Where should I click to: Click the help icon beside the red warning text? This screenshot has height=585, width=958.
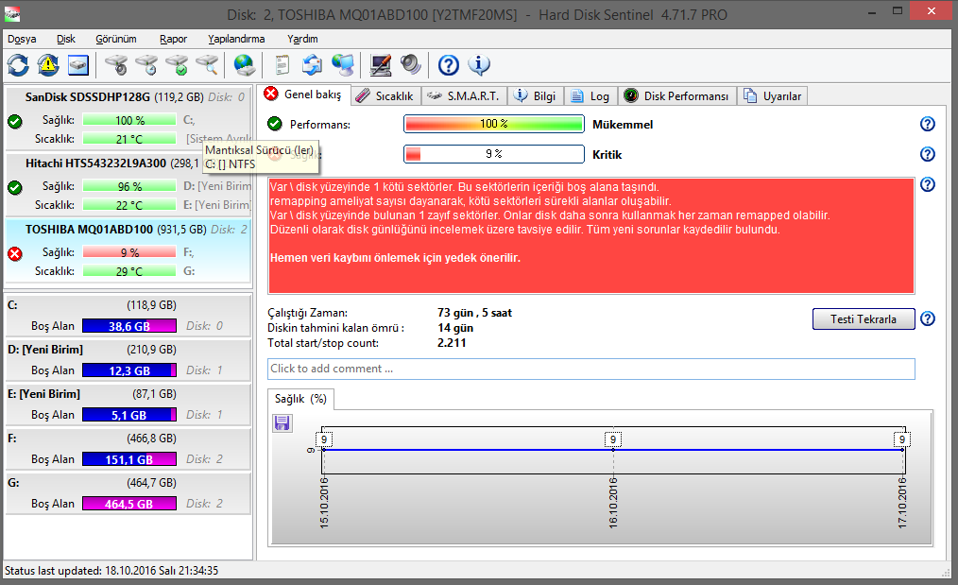point(928,184)
